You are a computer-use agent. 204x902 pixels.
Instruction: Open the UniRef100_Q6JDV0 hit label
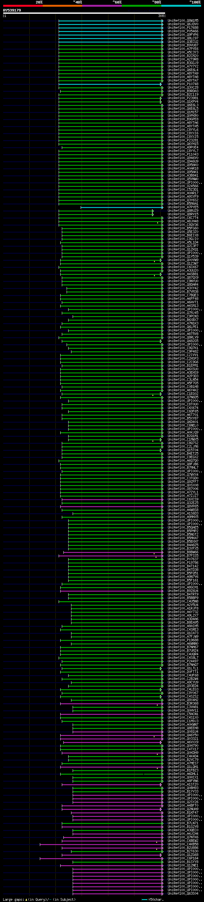coord(183,24)
